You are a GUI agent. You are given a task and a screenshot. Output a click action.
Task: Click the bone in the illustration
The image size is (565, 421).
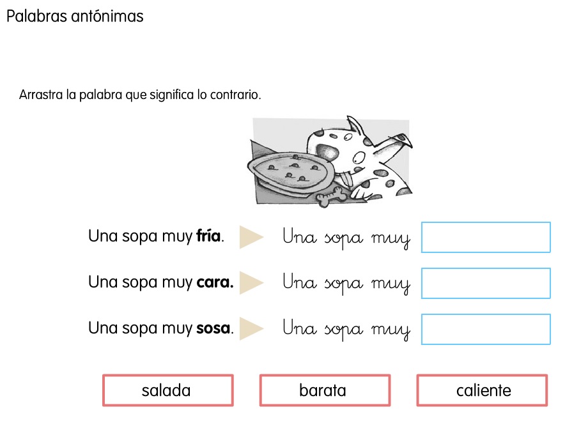[x=332, y=197]
